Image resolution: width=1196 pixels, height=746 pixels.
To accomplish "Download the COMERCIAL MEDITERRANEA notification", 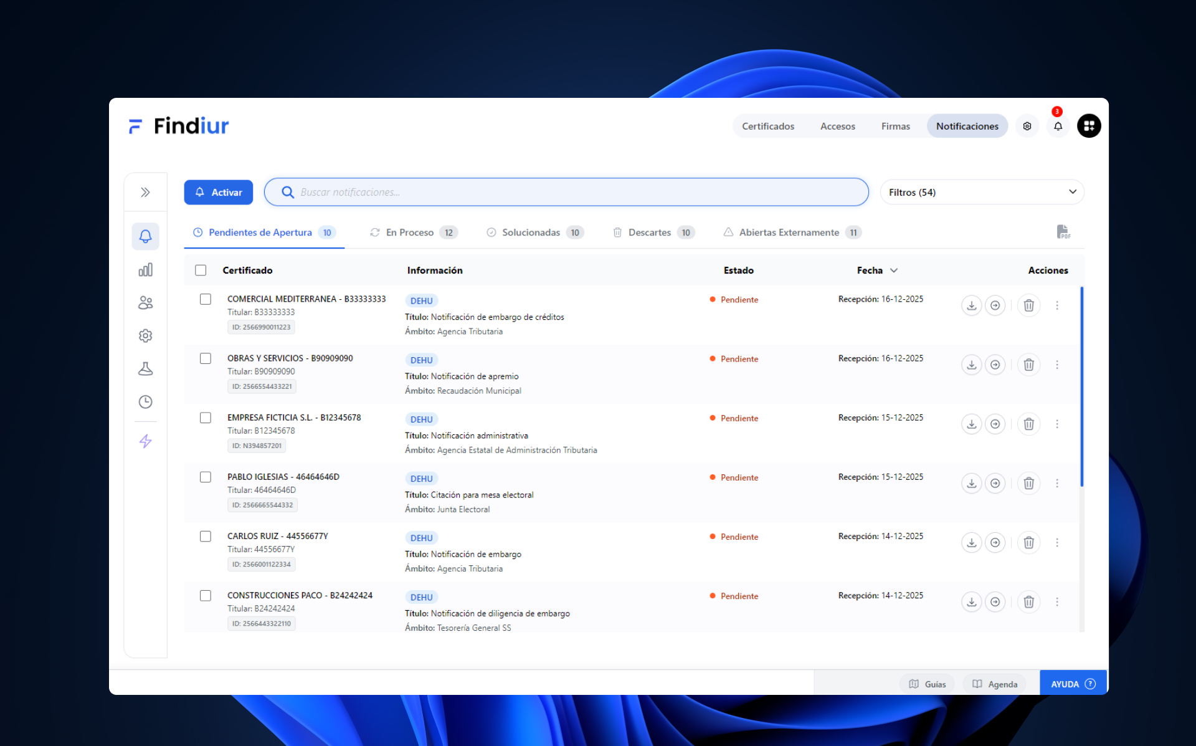I will click(971, 305).
